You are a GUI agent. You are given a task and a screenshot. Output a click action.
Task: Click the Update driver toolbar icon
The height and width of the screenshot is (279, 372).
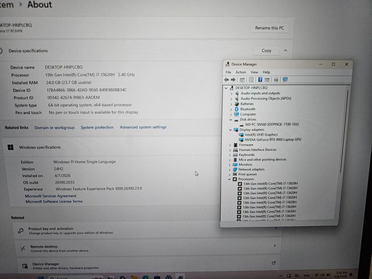tap(276, 79)
